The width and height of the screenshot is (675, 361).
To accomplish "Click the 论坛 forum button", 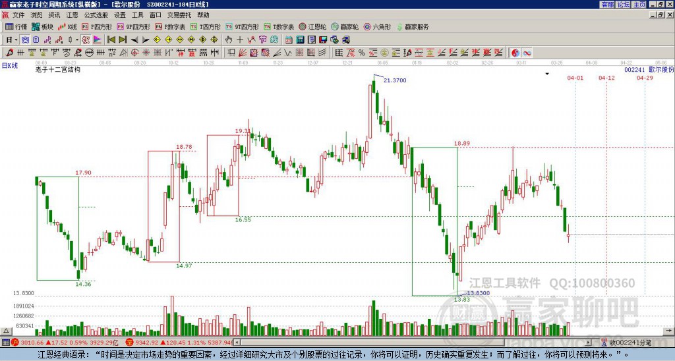I will (x=624, y=5).
